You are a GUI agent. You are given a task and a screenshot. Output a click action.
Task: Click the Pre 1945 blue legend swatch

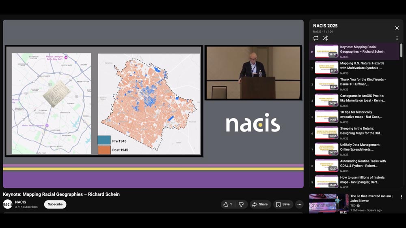pos(104,140)
